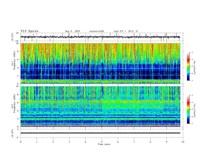Viewport: 206px width, 159px height.
Task: Click the "ch.3(V)" axis label
Action: [x=12, y=133]
